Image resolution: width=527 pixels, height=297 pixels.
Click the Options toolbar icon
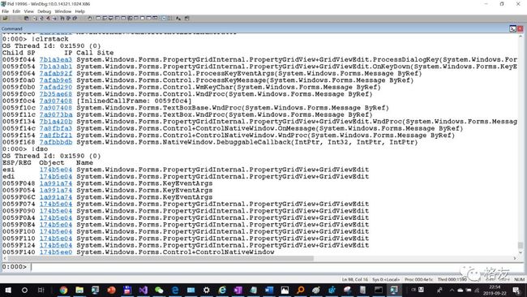pyautogui.click(x=186, y=18)
